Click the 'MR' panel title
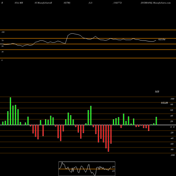 [x=157, y=92]
